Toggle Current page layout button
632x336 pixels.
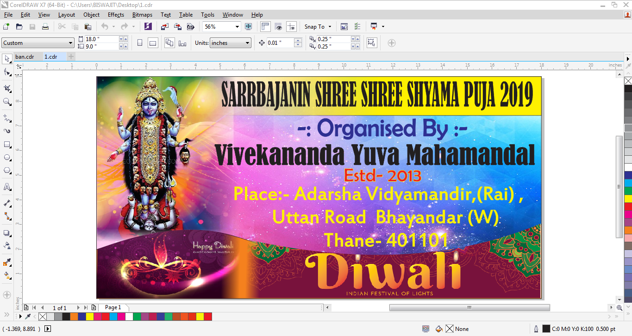(x=182, y=43)
